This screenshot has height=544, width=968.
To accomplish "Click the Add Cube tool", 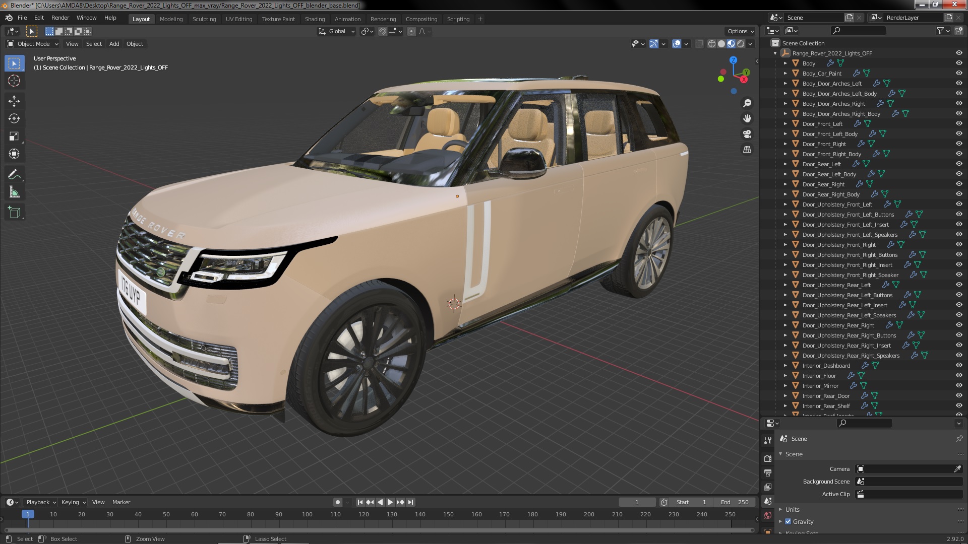I will pyautogui.click(x=14, y=213).
